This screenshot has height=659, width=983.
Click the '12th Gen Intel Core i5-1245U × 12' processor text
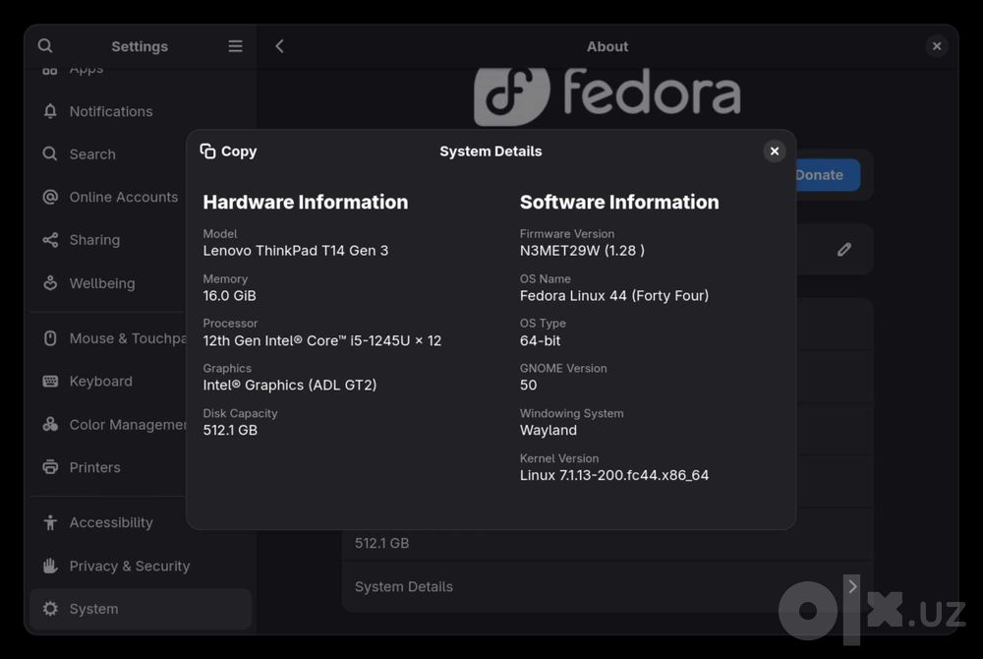coord(322,340)
